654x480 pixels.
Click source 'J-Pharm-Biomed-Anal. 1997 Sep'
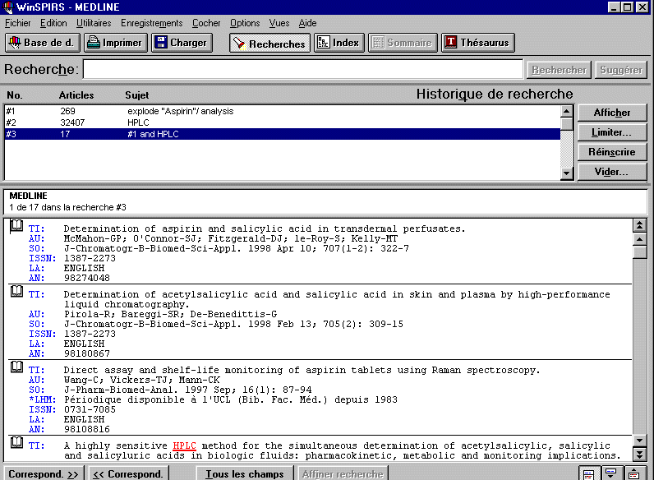tap(150, 390)
